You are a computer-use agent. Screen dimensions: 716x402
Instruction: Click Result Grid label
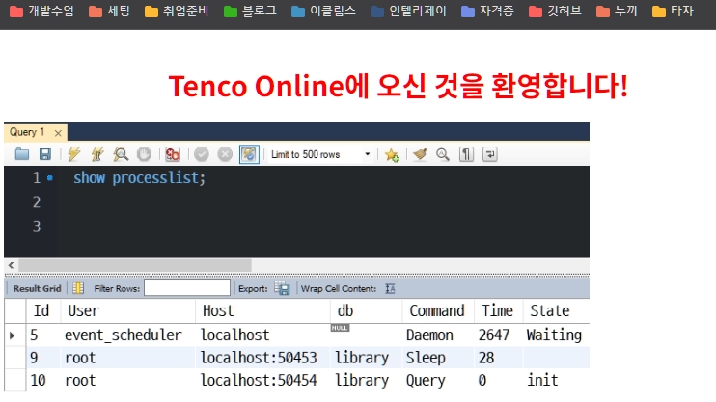click(37, 289)
